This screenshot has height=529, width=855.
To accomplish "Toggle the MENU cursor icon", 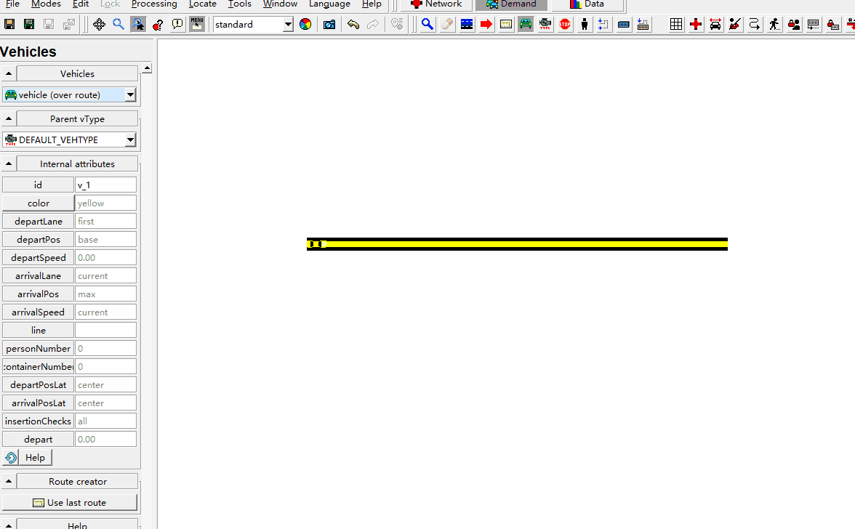I will pyautogui.click(x=197, y=25).
